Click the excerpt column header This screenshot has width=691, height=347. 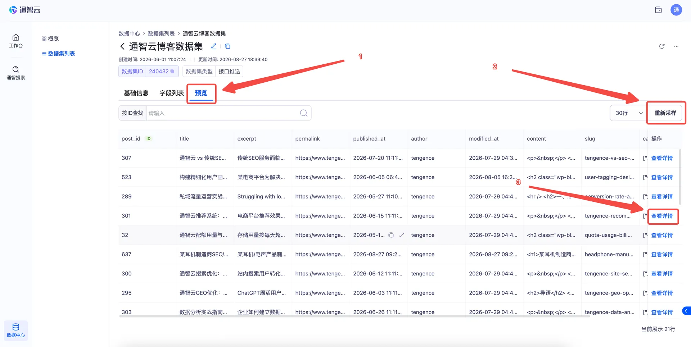click(x=247, y=139)
